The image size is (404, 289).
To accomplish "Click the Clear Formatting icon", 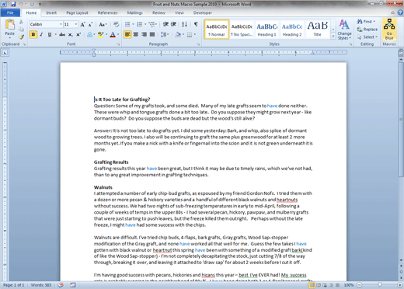I will [116, 24].
